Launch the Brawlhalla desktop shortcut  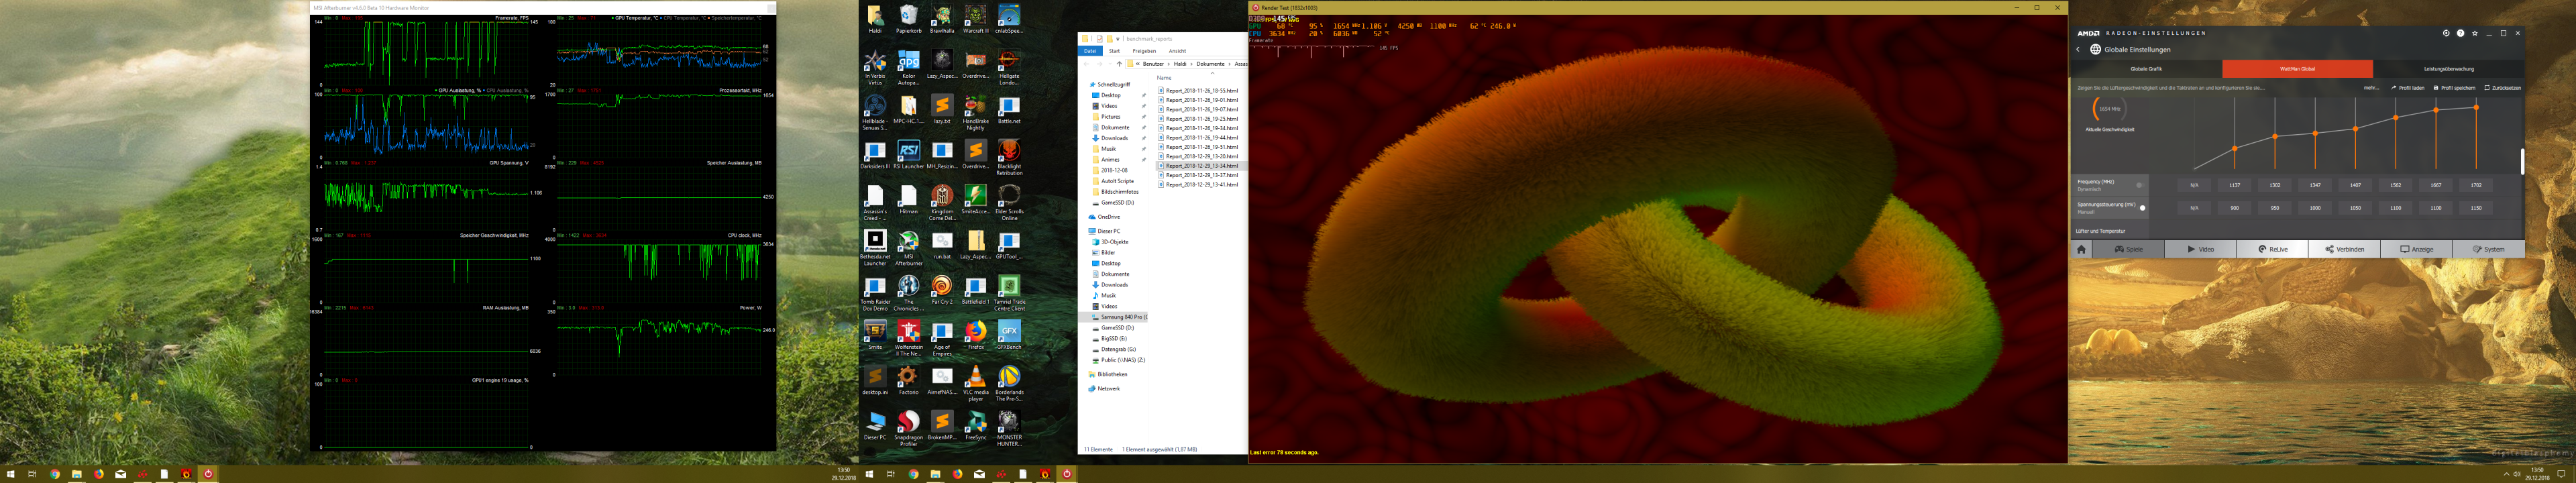pyautogui.click(x=942, y=19)
